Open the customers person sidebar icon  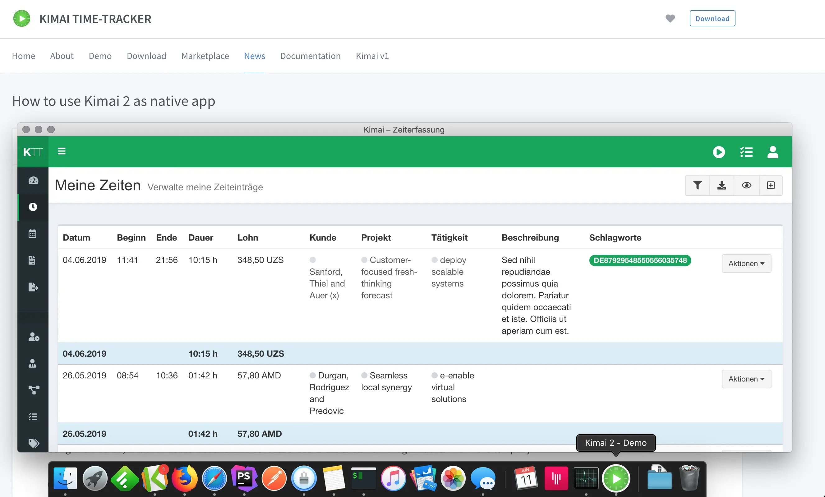pos(32,363)
